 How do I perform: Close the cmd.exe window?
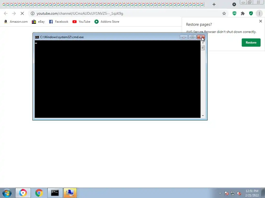click(201, 37)
